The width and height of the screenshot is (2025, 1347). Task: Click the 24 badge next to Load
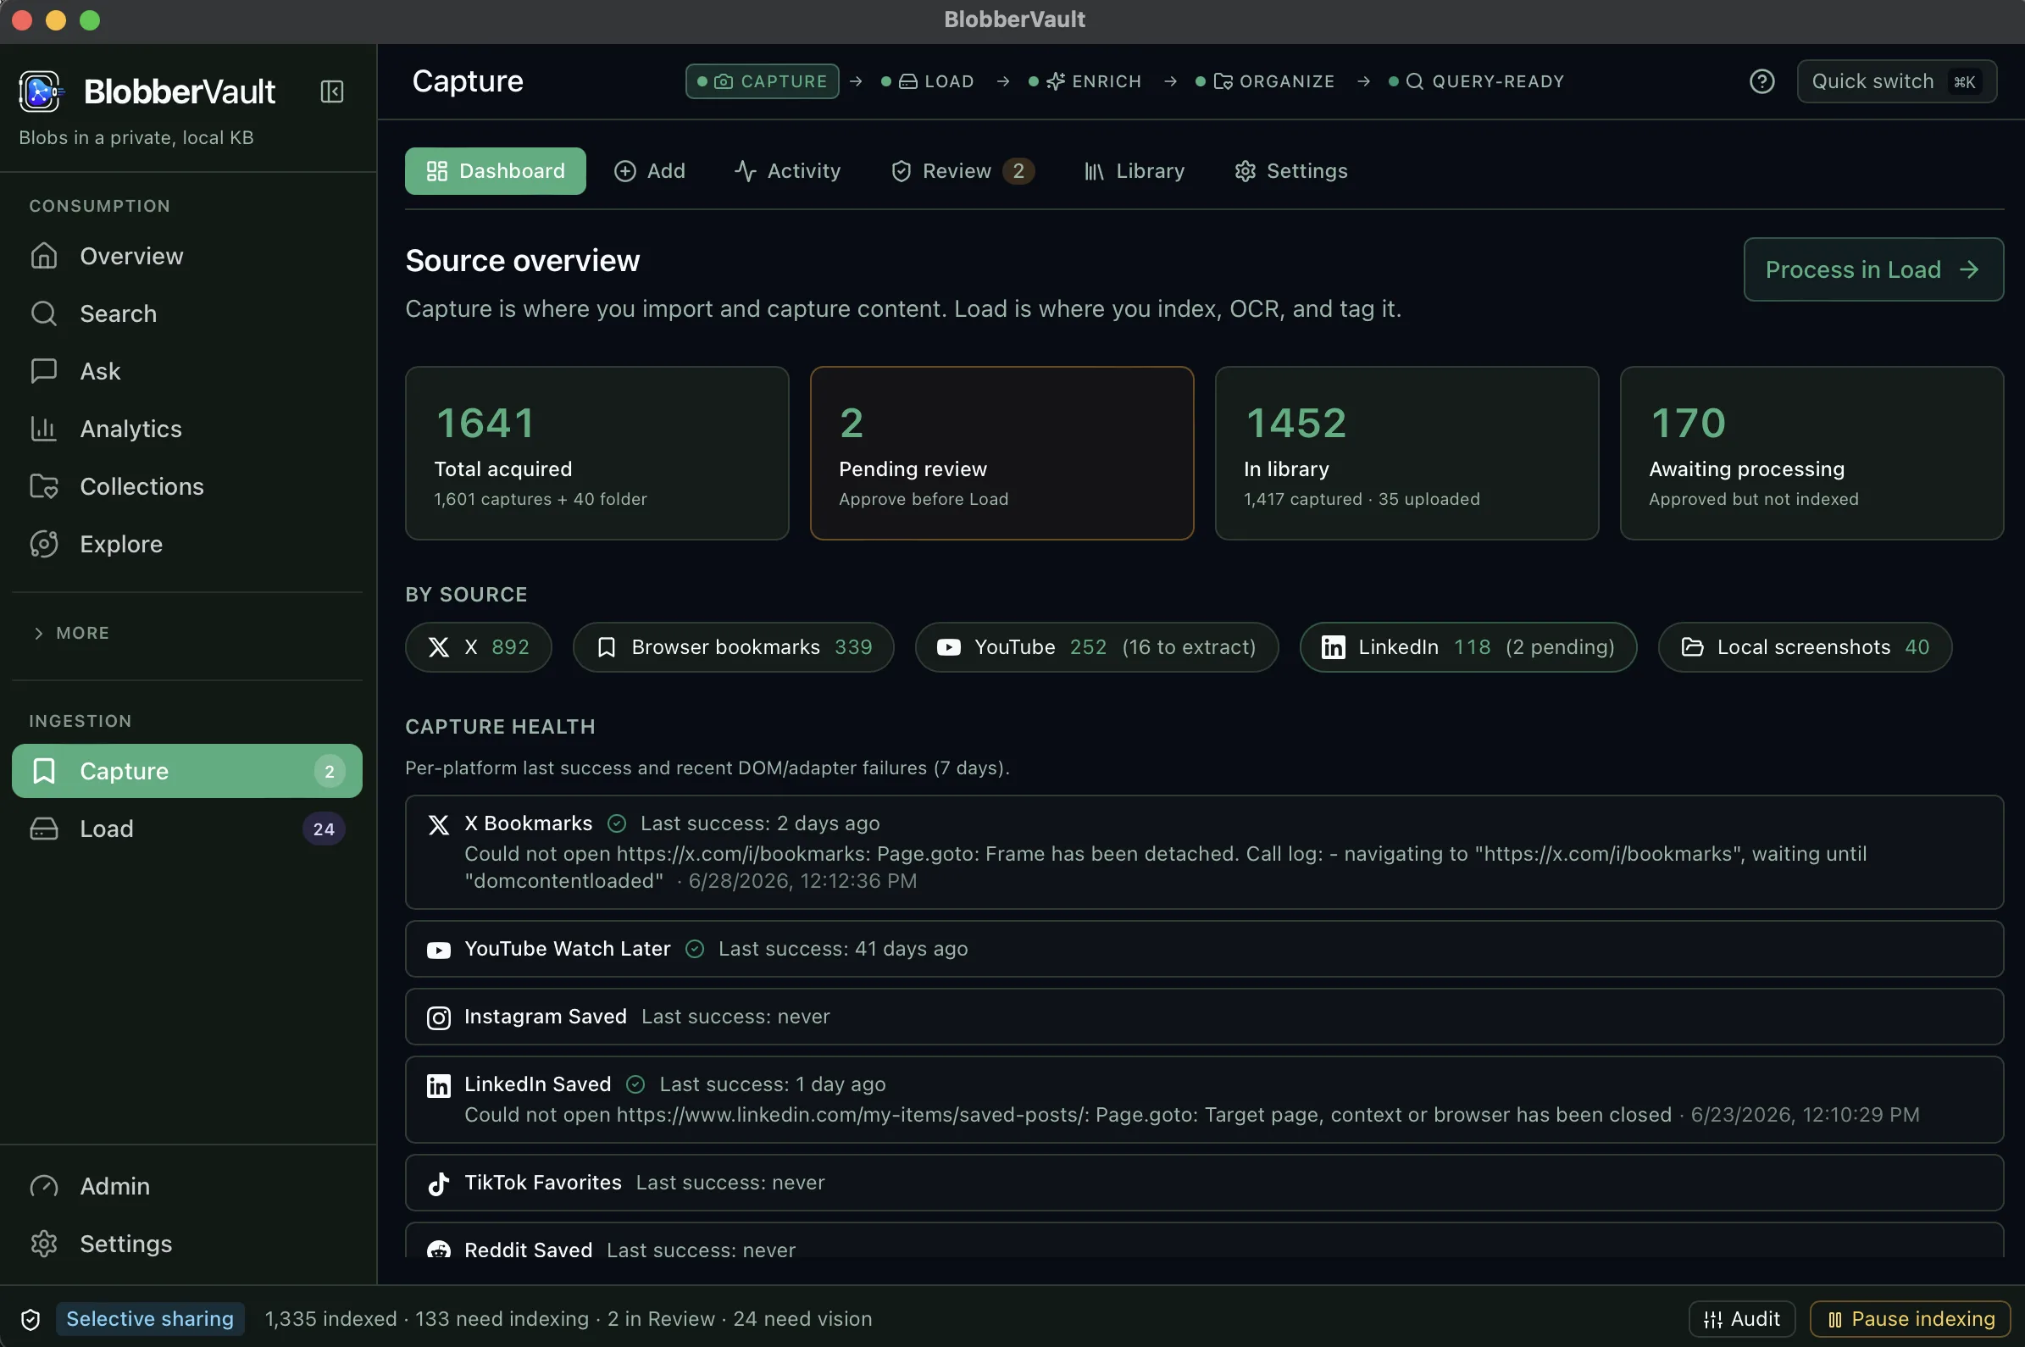pos(323,829)
